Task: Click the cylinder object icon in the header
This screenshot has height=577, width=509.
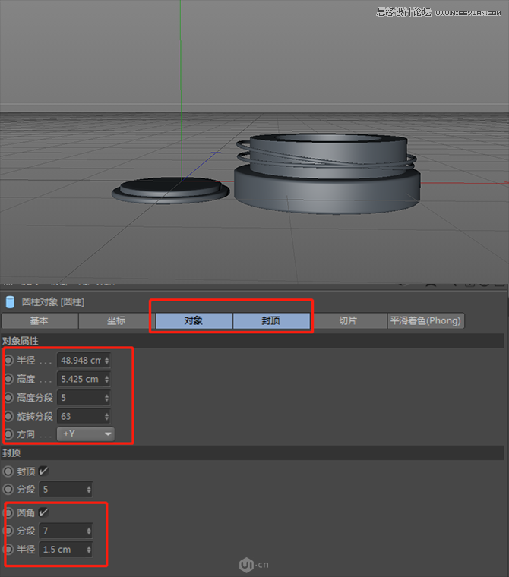Action: [10, 301]
